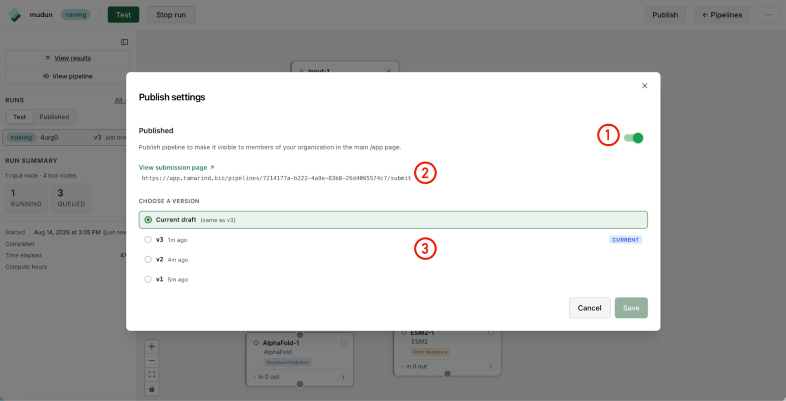Fit pipeline view to screen icon
This screenshot has height=401, width=786.
(152, 374)
